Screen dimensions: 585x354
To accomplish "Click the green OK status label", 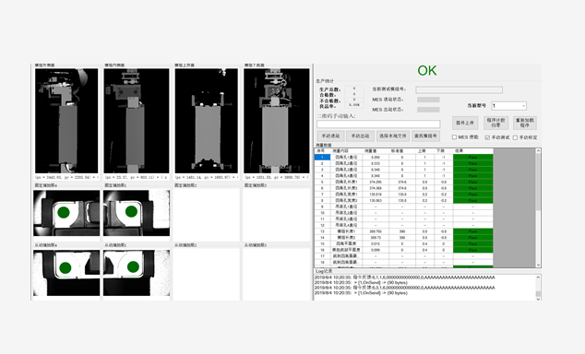I will point(427,70).
